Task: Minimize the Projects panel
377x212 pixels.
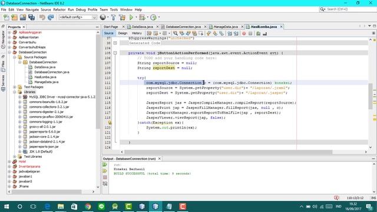Action: [x=97, y=27]
